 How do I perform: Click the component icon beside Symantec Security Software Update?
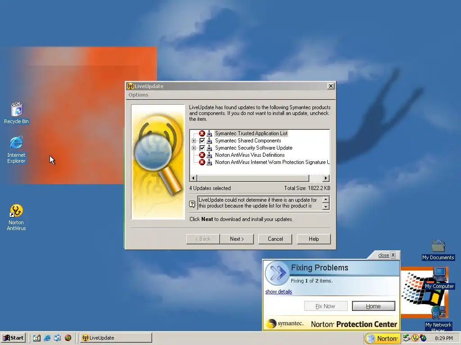(209, 148)
